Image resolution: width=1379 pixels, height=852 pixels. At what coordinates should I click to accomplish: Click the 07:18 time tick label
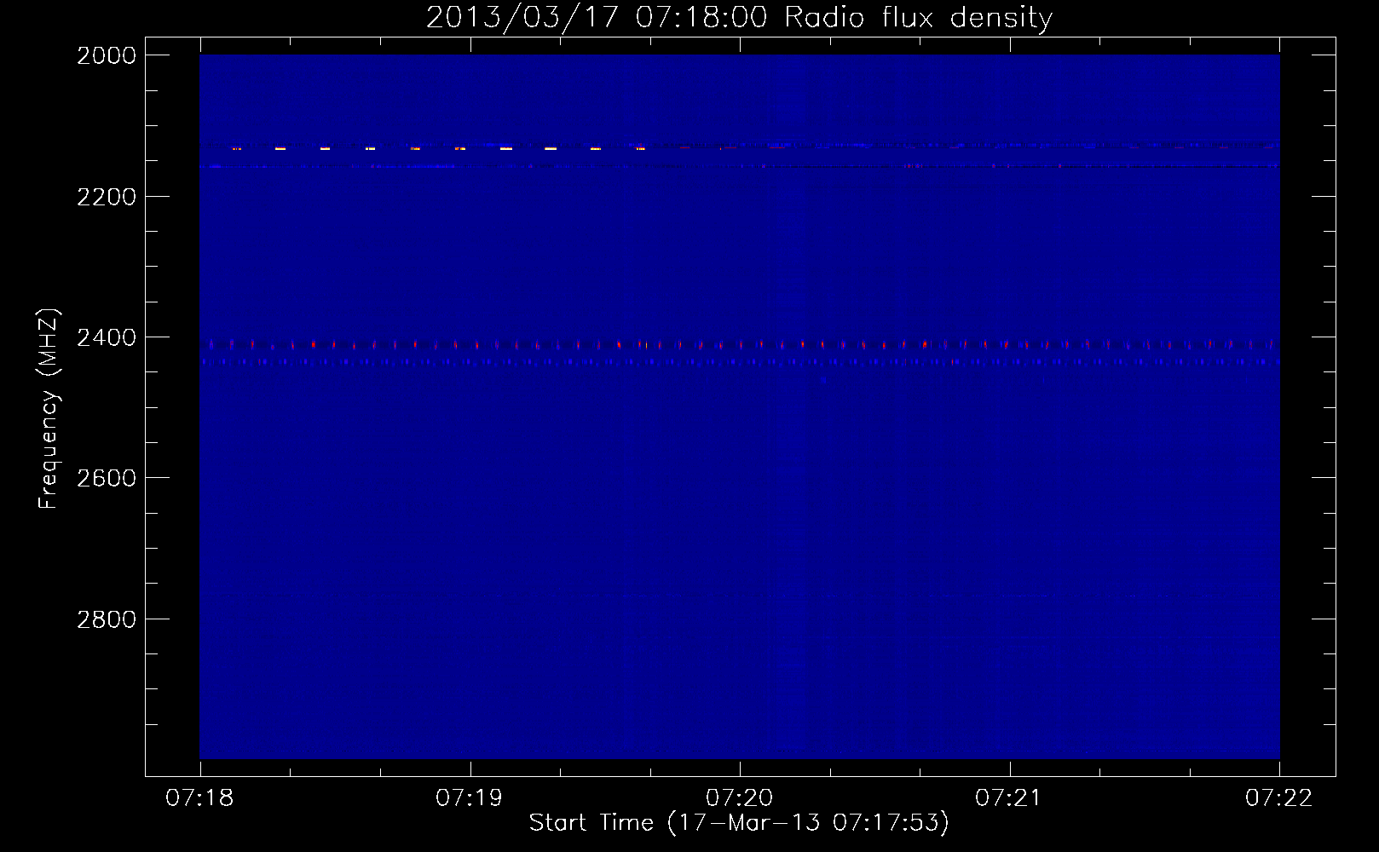click(x=199, y=797)
